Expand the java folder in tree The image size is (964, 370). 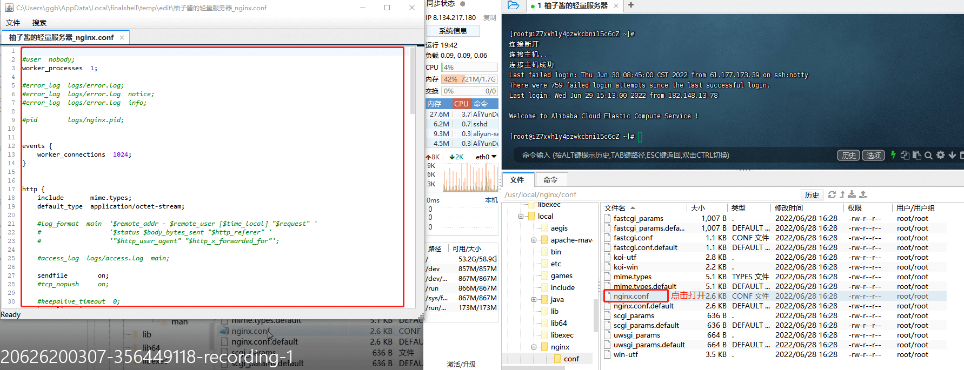coord(534,299)
